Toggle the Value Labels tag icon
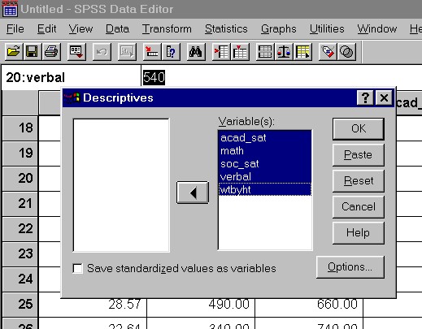 pos(328,51)
